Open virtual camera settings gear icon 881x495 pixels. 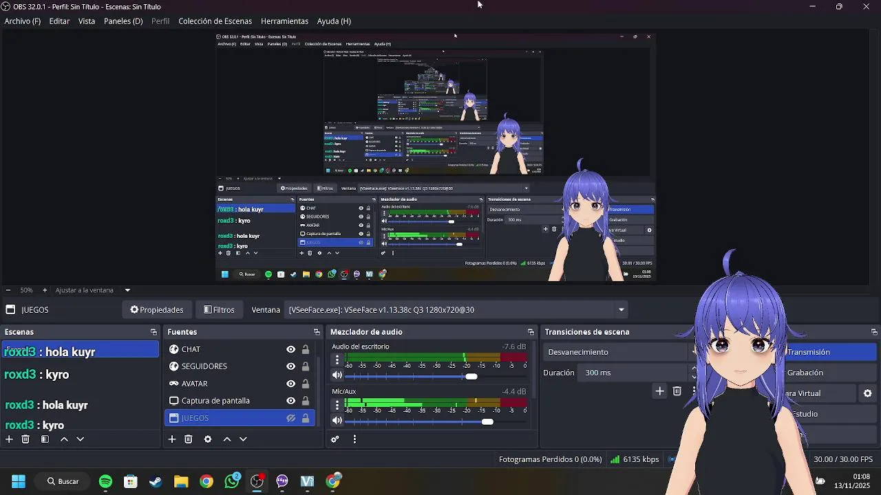tap(868, 393)
